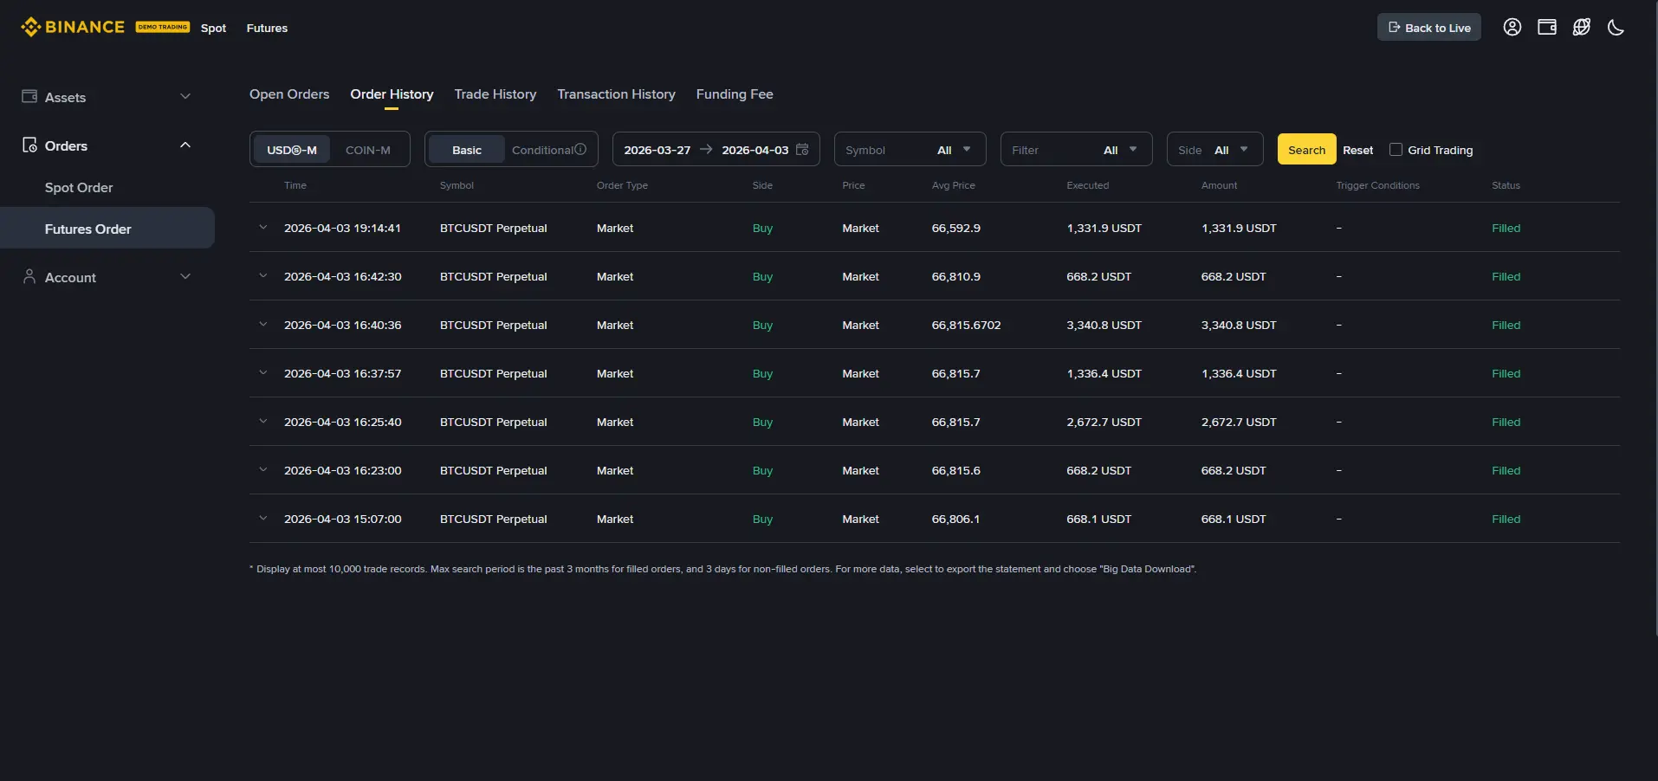Image resolution: width=1658 pixels, height=781 pixels.
Task: Switch to Open Orders tab
Action: point(289,94)
